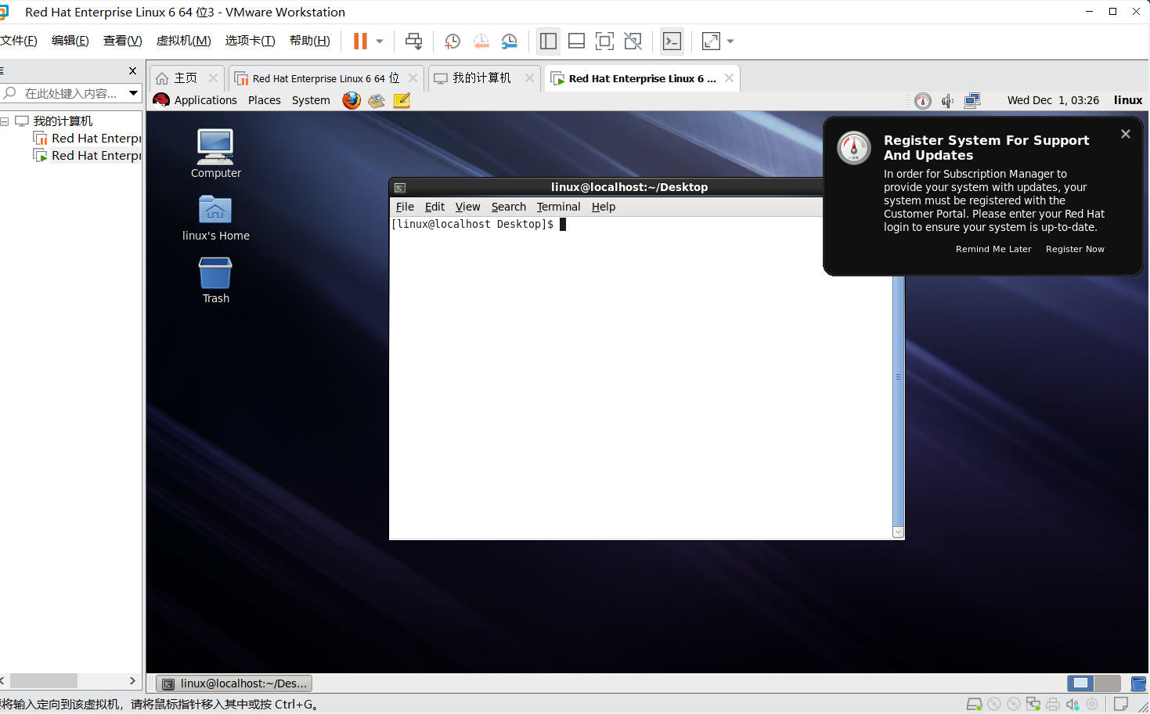
Task: Dismiss the Register System notification
Action: (x=1126, y=134)
